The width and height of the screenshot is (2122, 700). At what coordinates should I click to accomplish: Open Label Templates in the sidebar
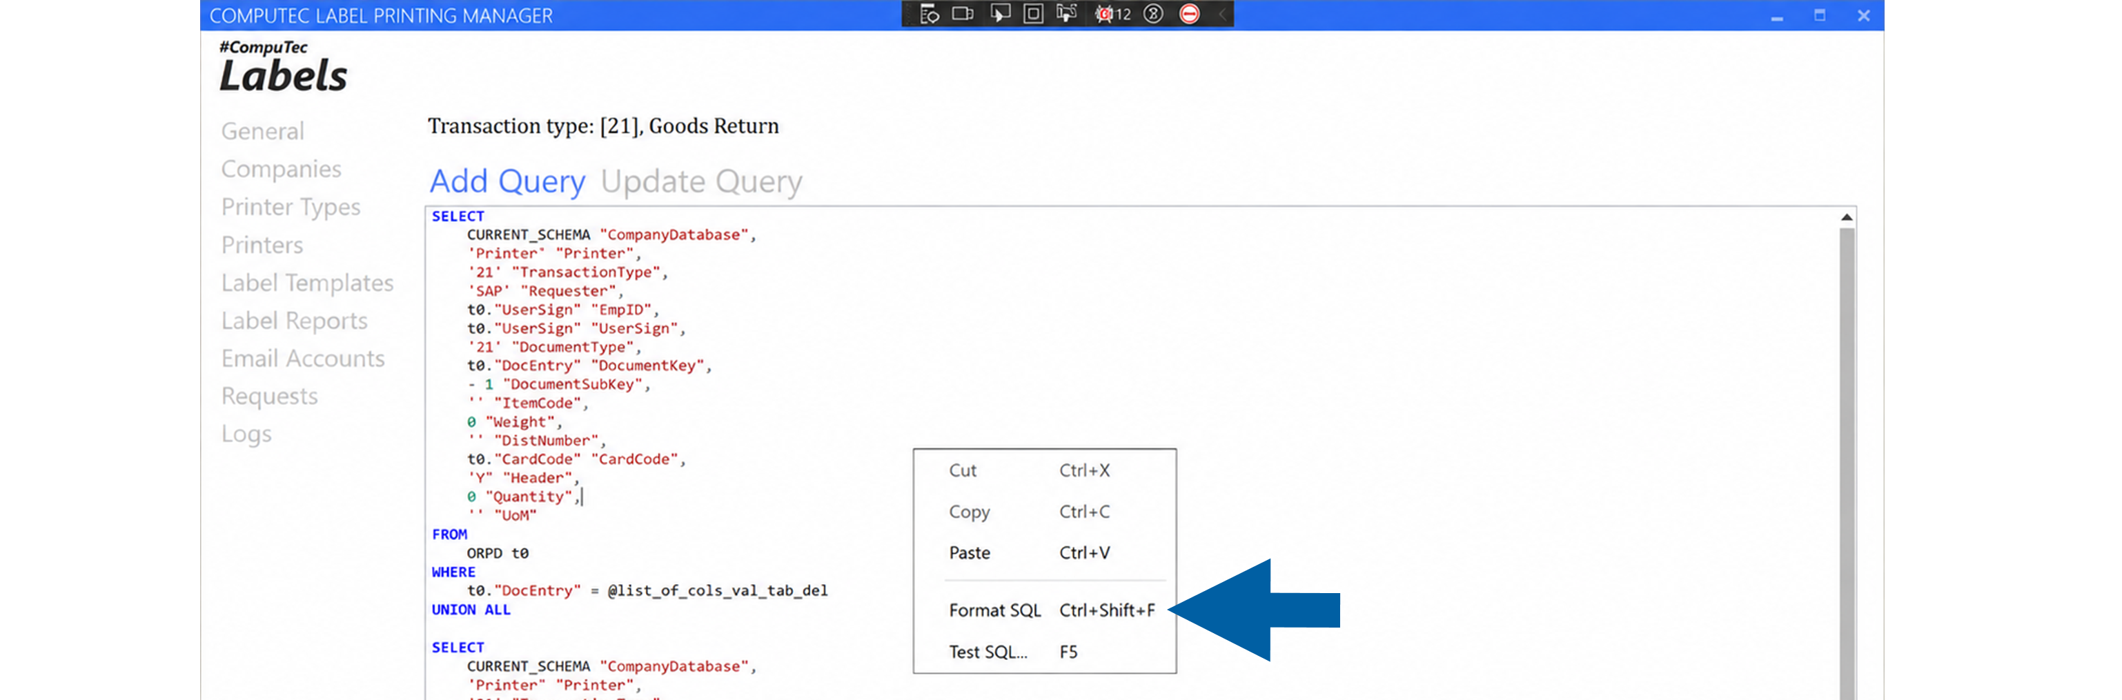[x=307, y=283]
